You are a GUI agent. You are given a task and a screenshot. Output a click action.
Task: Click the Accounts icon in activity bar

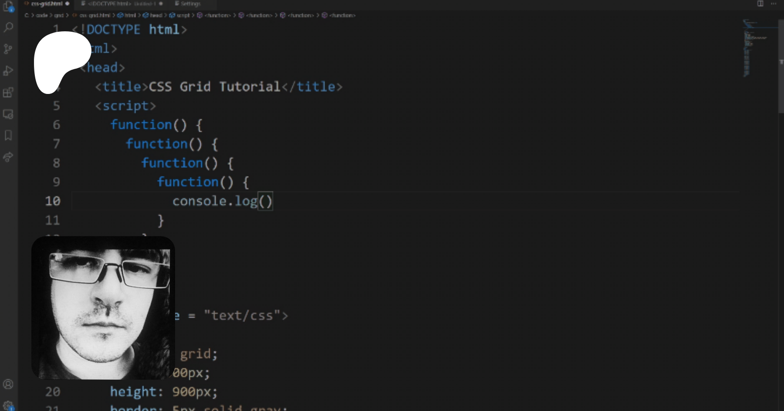8,384
